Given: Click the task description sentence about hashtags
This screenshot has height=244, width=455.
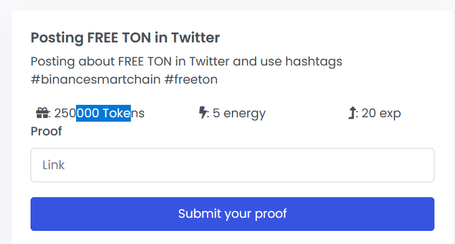Looking at the screenshot, I should pos(186,71).
